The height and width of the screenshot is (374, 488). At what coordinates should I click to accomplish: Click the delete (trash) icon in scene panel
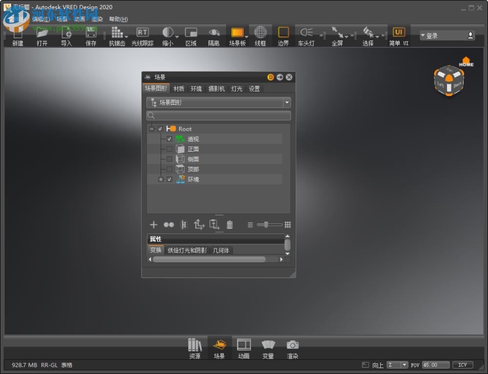pos(230,225)
